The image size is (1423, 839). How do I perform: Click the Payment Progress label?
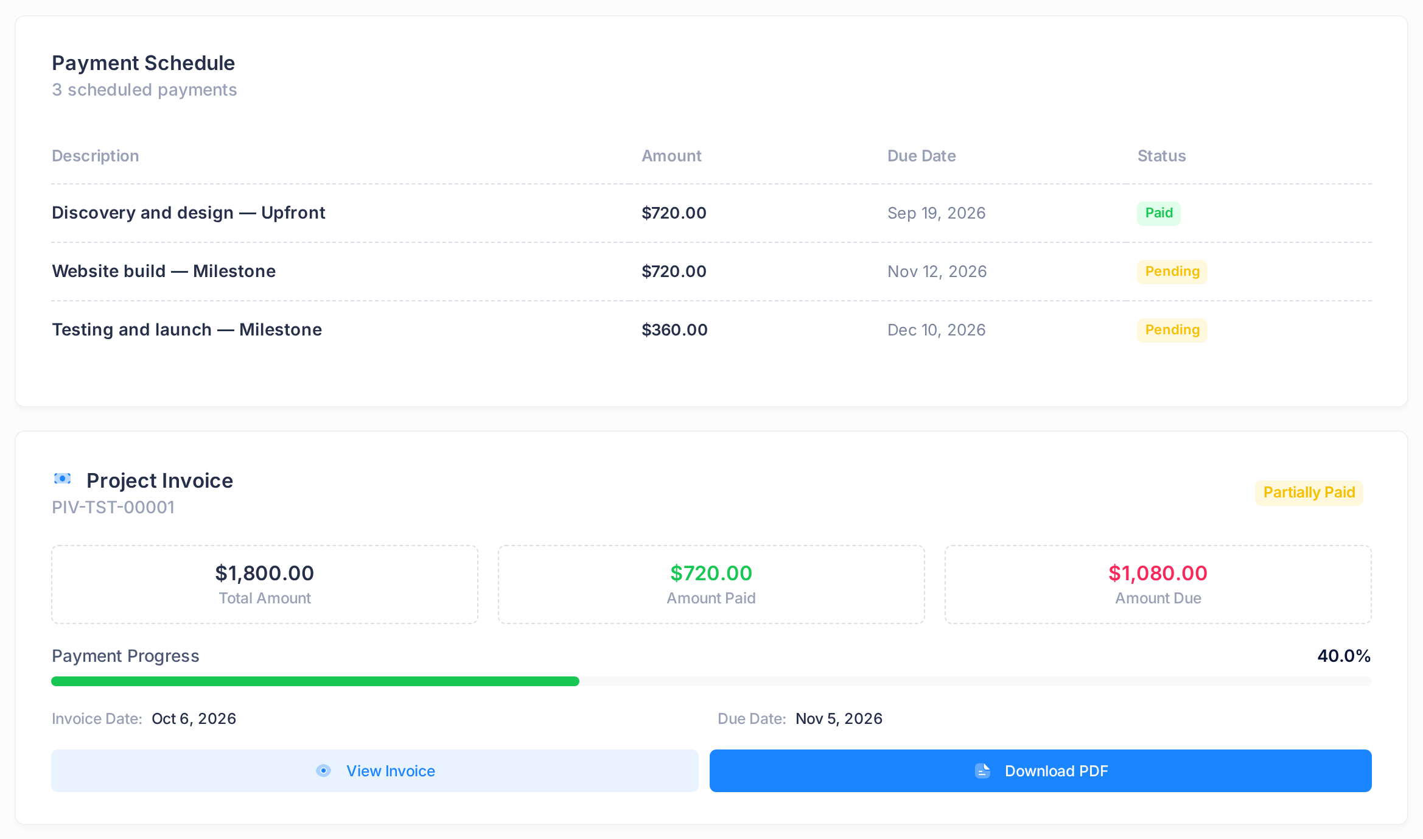125,656
